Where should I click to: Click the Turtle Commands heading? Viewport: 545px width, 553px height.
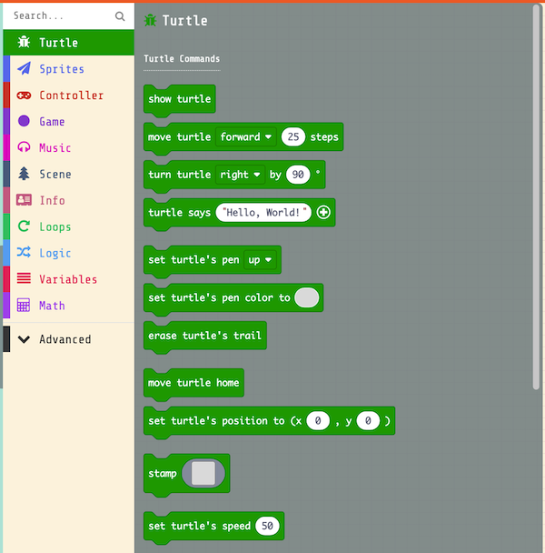point(182,58)
